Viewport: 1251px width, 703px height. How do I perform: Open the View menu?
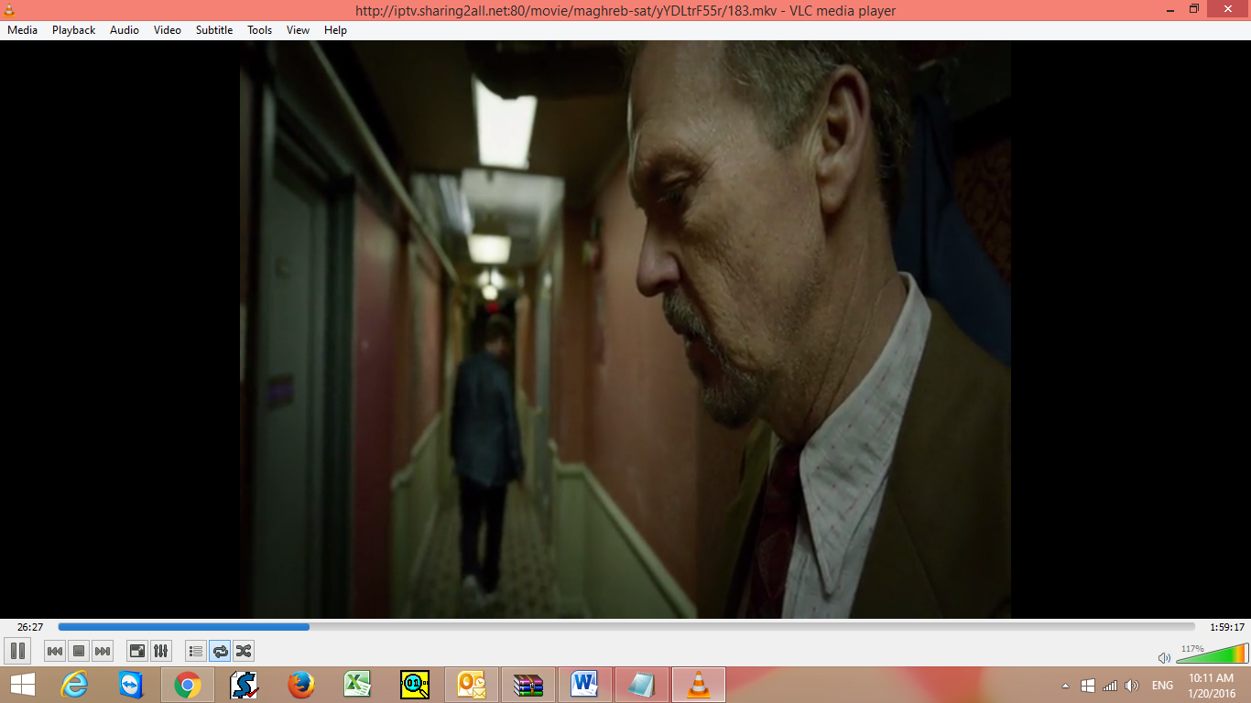[299, 30]
